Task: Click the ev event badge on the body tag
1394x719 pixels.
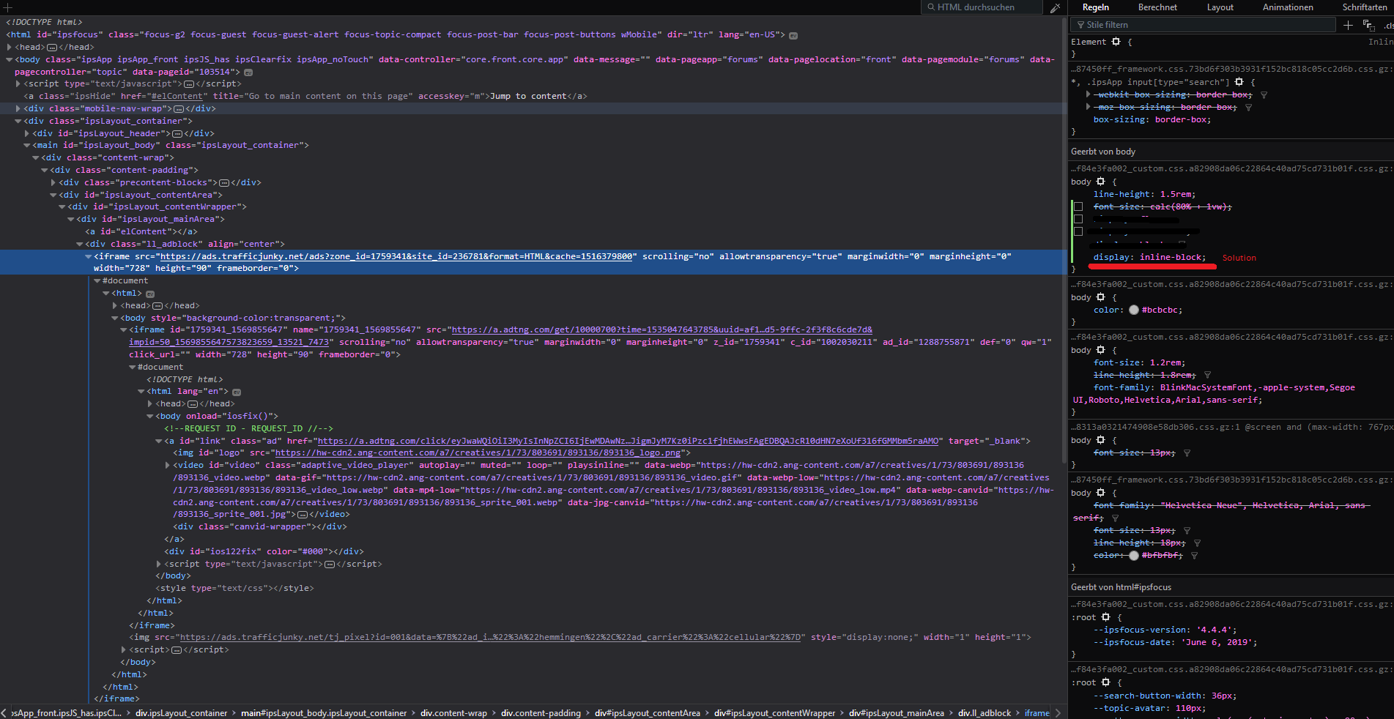Action: (248, 72)
